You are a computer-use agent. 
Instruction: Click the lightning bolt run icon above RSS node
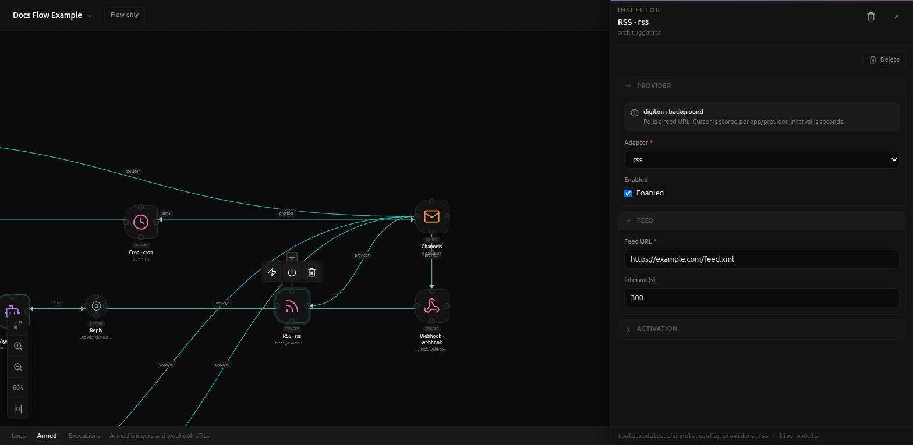click(272, 272)
